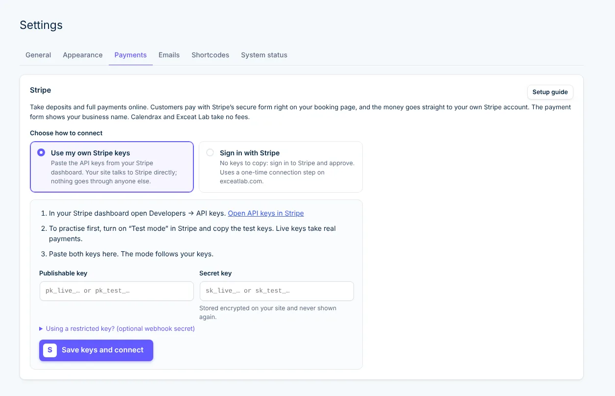Go to the Emails tab

pos(169,55)
